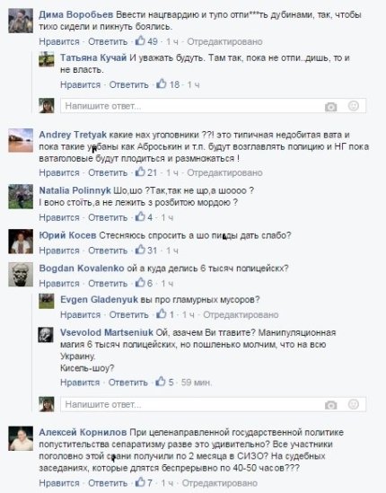Click thumbs-up icon with 21 likes
The height and width of the screenshot is (493, 386).
140,172
